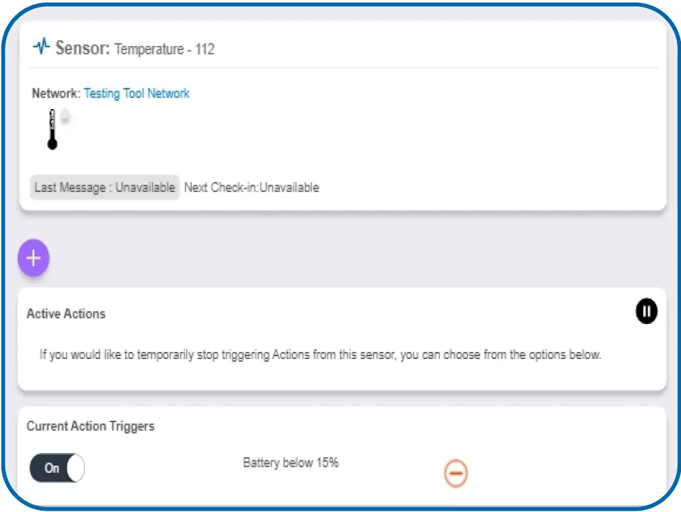
Task: Toggle the On switch for battery trigger
Action: 57,468
